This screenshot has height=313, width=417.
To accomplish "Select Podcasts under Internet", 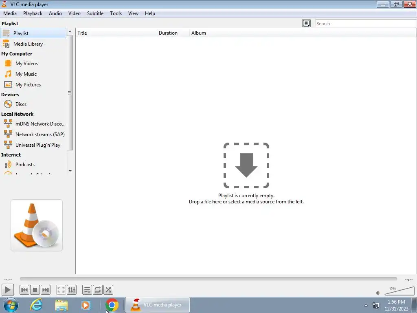I will point(33,165).
